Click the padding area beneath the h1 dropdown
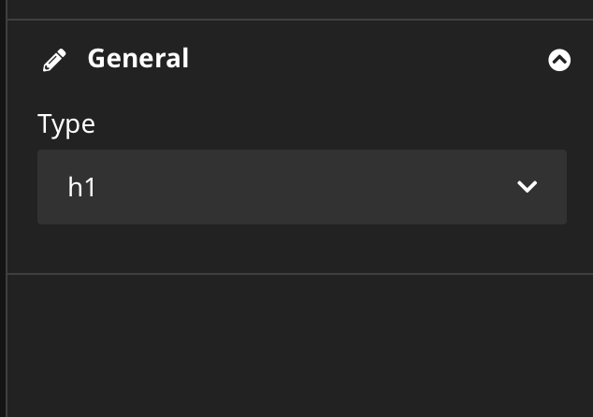Image resolution: width=593 pixels, height=417 pixels. [x=302, y=249]
